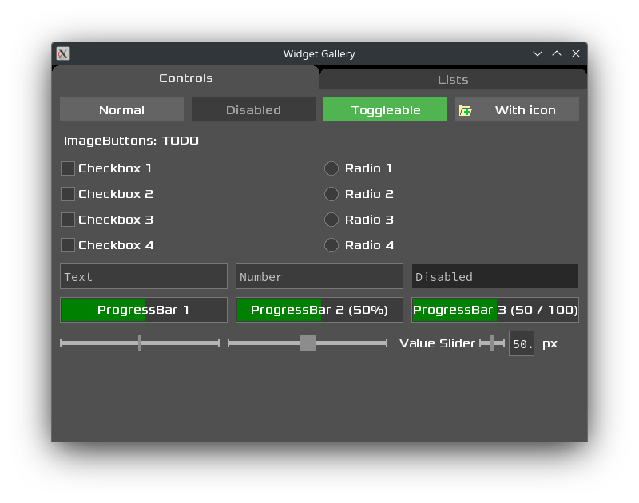Click ProgressBar 3 (50 / 100)
This screenshot has width=639, height=503.
494,310
